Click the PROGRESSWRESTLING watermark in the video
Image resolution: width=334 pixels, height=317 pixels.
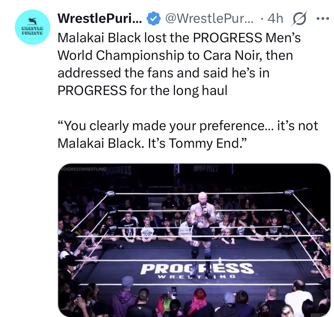(83, 169)
